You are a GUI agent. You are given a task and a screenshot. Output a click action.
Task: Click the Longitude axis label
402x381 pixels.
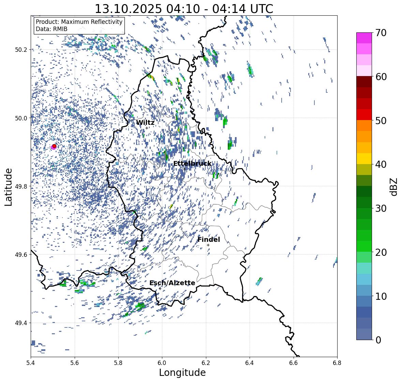point(182,372)
